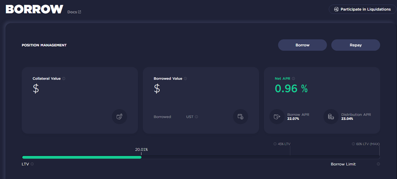Click the borrowed calendar round icon
The height and width of the screenshot is (179, 397).
click(241, 117)
